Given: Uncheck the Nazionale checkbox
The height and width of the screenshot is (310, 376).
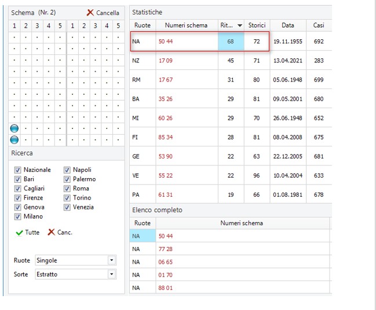Looking at the screenshot, I should point(17,170).
